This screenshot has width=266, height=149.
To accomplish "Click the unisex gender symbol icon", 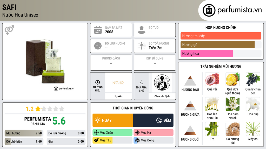I will click(9, 30).
